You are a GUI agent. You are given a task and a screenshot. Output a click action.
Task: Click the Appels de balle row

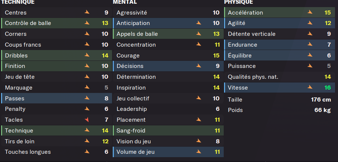tap(168, 34)
